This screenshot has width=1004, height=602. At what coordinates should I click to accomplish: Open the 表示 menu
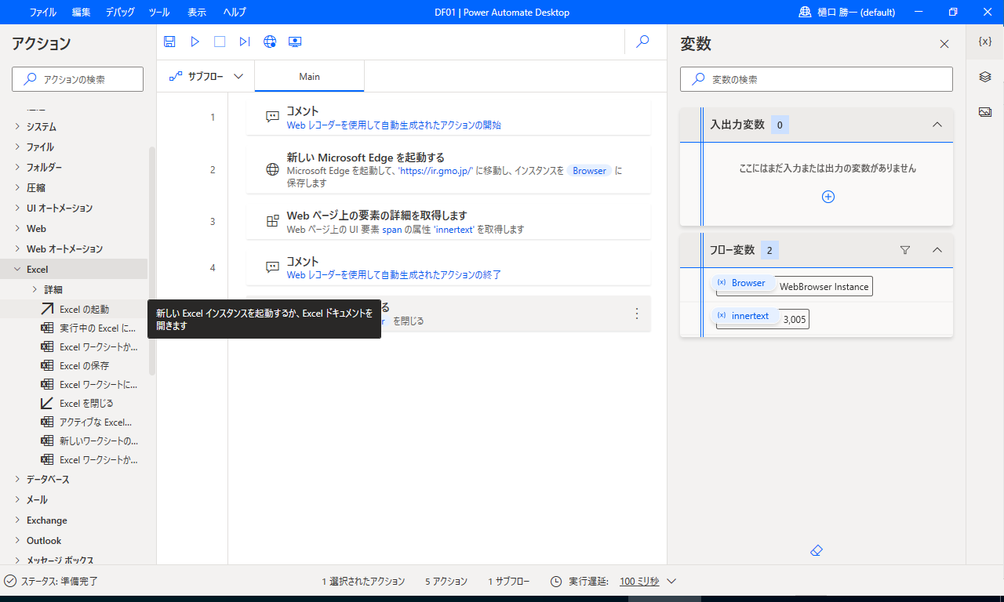(197, 12)
